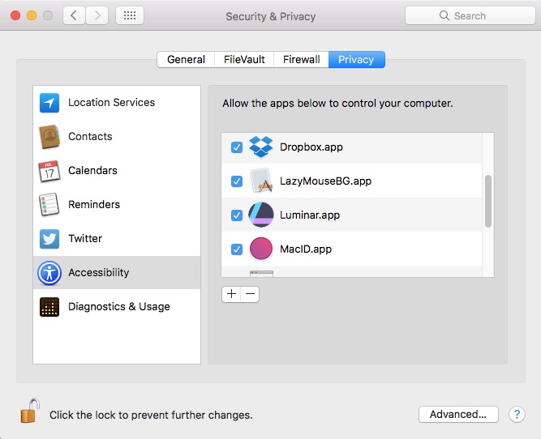The image size is (541, 439).
Task: Click the Contacts address book icon
Action: pos(49,136)
